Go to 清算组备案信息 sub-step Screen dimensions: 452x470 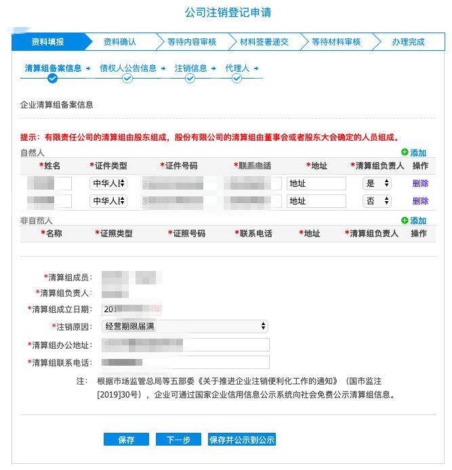[53, 68]
